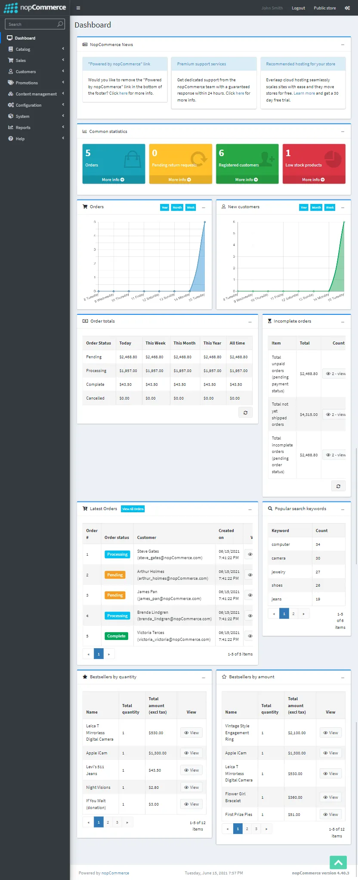Screen dimensions: 358x880
Task: Collapse the Common statistics panel
Action: click(x=343, y=132)
